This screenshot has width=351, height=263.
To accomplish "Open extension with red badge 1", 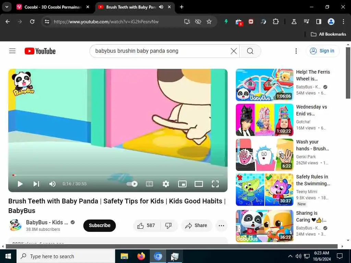I will click(x=239, y=22).
